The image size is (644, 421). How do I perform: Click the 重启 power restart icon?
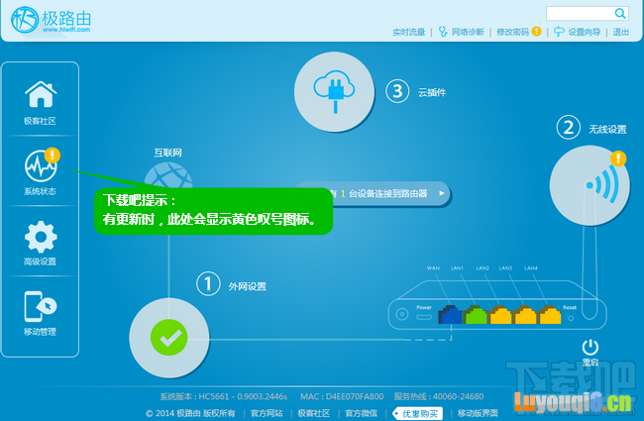[x=590, y=347]
